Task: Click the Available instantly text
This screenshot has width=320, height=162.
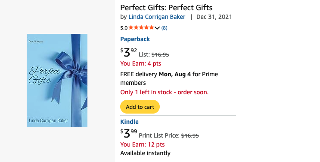Action: pyautogui.click(x=145, y=153)
